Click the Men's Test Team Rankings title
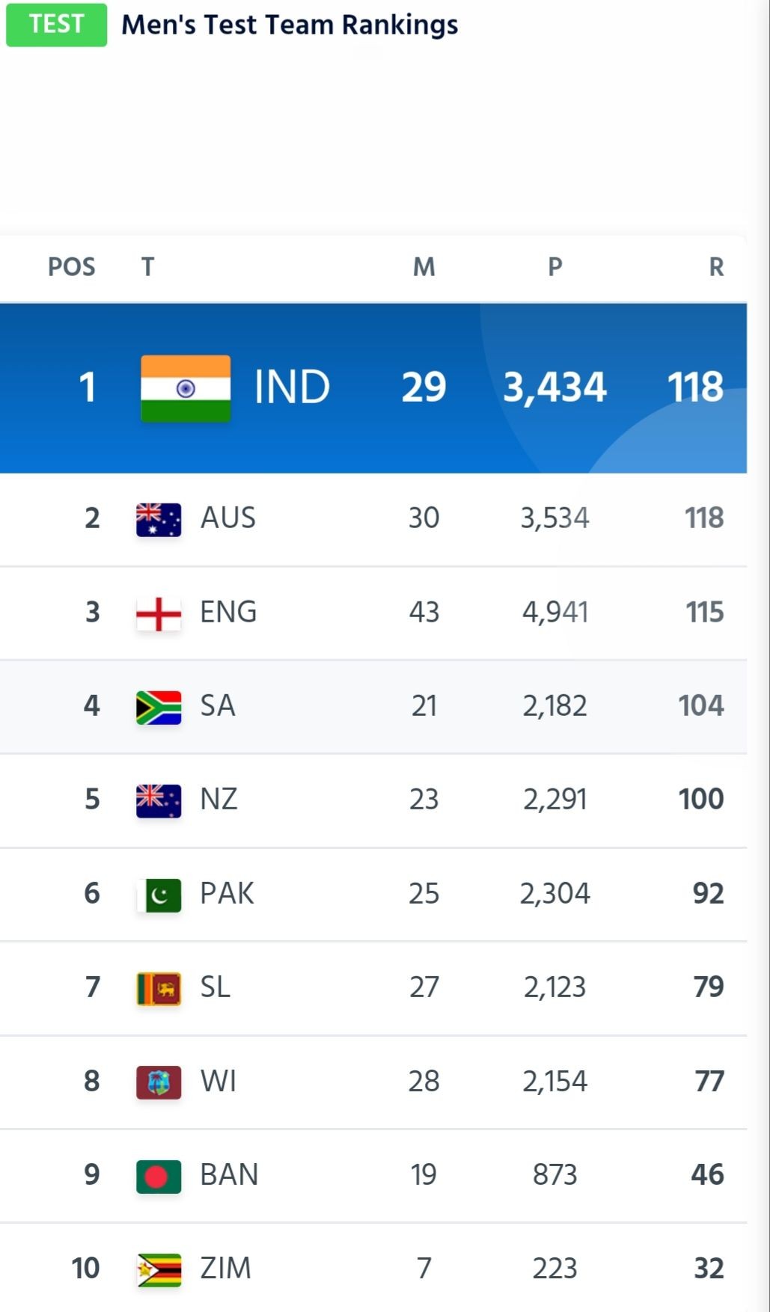 tap(290, 25)
